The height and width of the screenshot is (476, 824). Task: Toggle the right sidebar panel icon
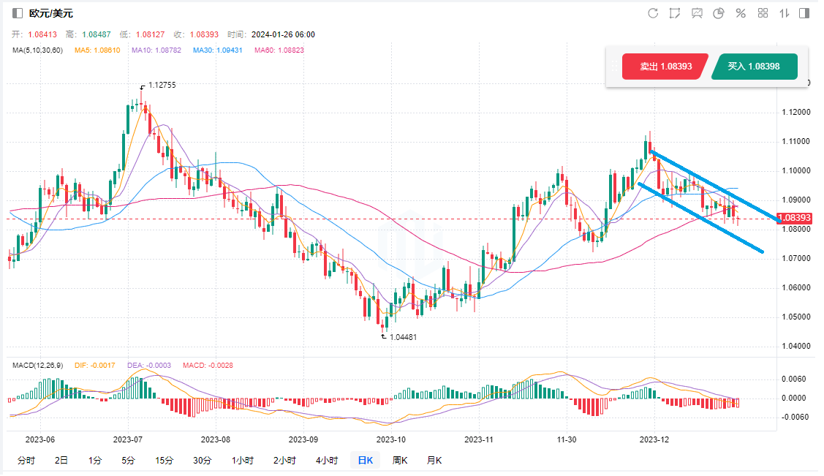pyautogui.click(x=805, y=13)
